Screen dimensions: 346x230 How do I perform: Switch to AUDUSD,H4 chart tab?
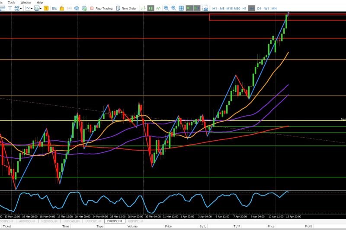tap(27, 221)
